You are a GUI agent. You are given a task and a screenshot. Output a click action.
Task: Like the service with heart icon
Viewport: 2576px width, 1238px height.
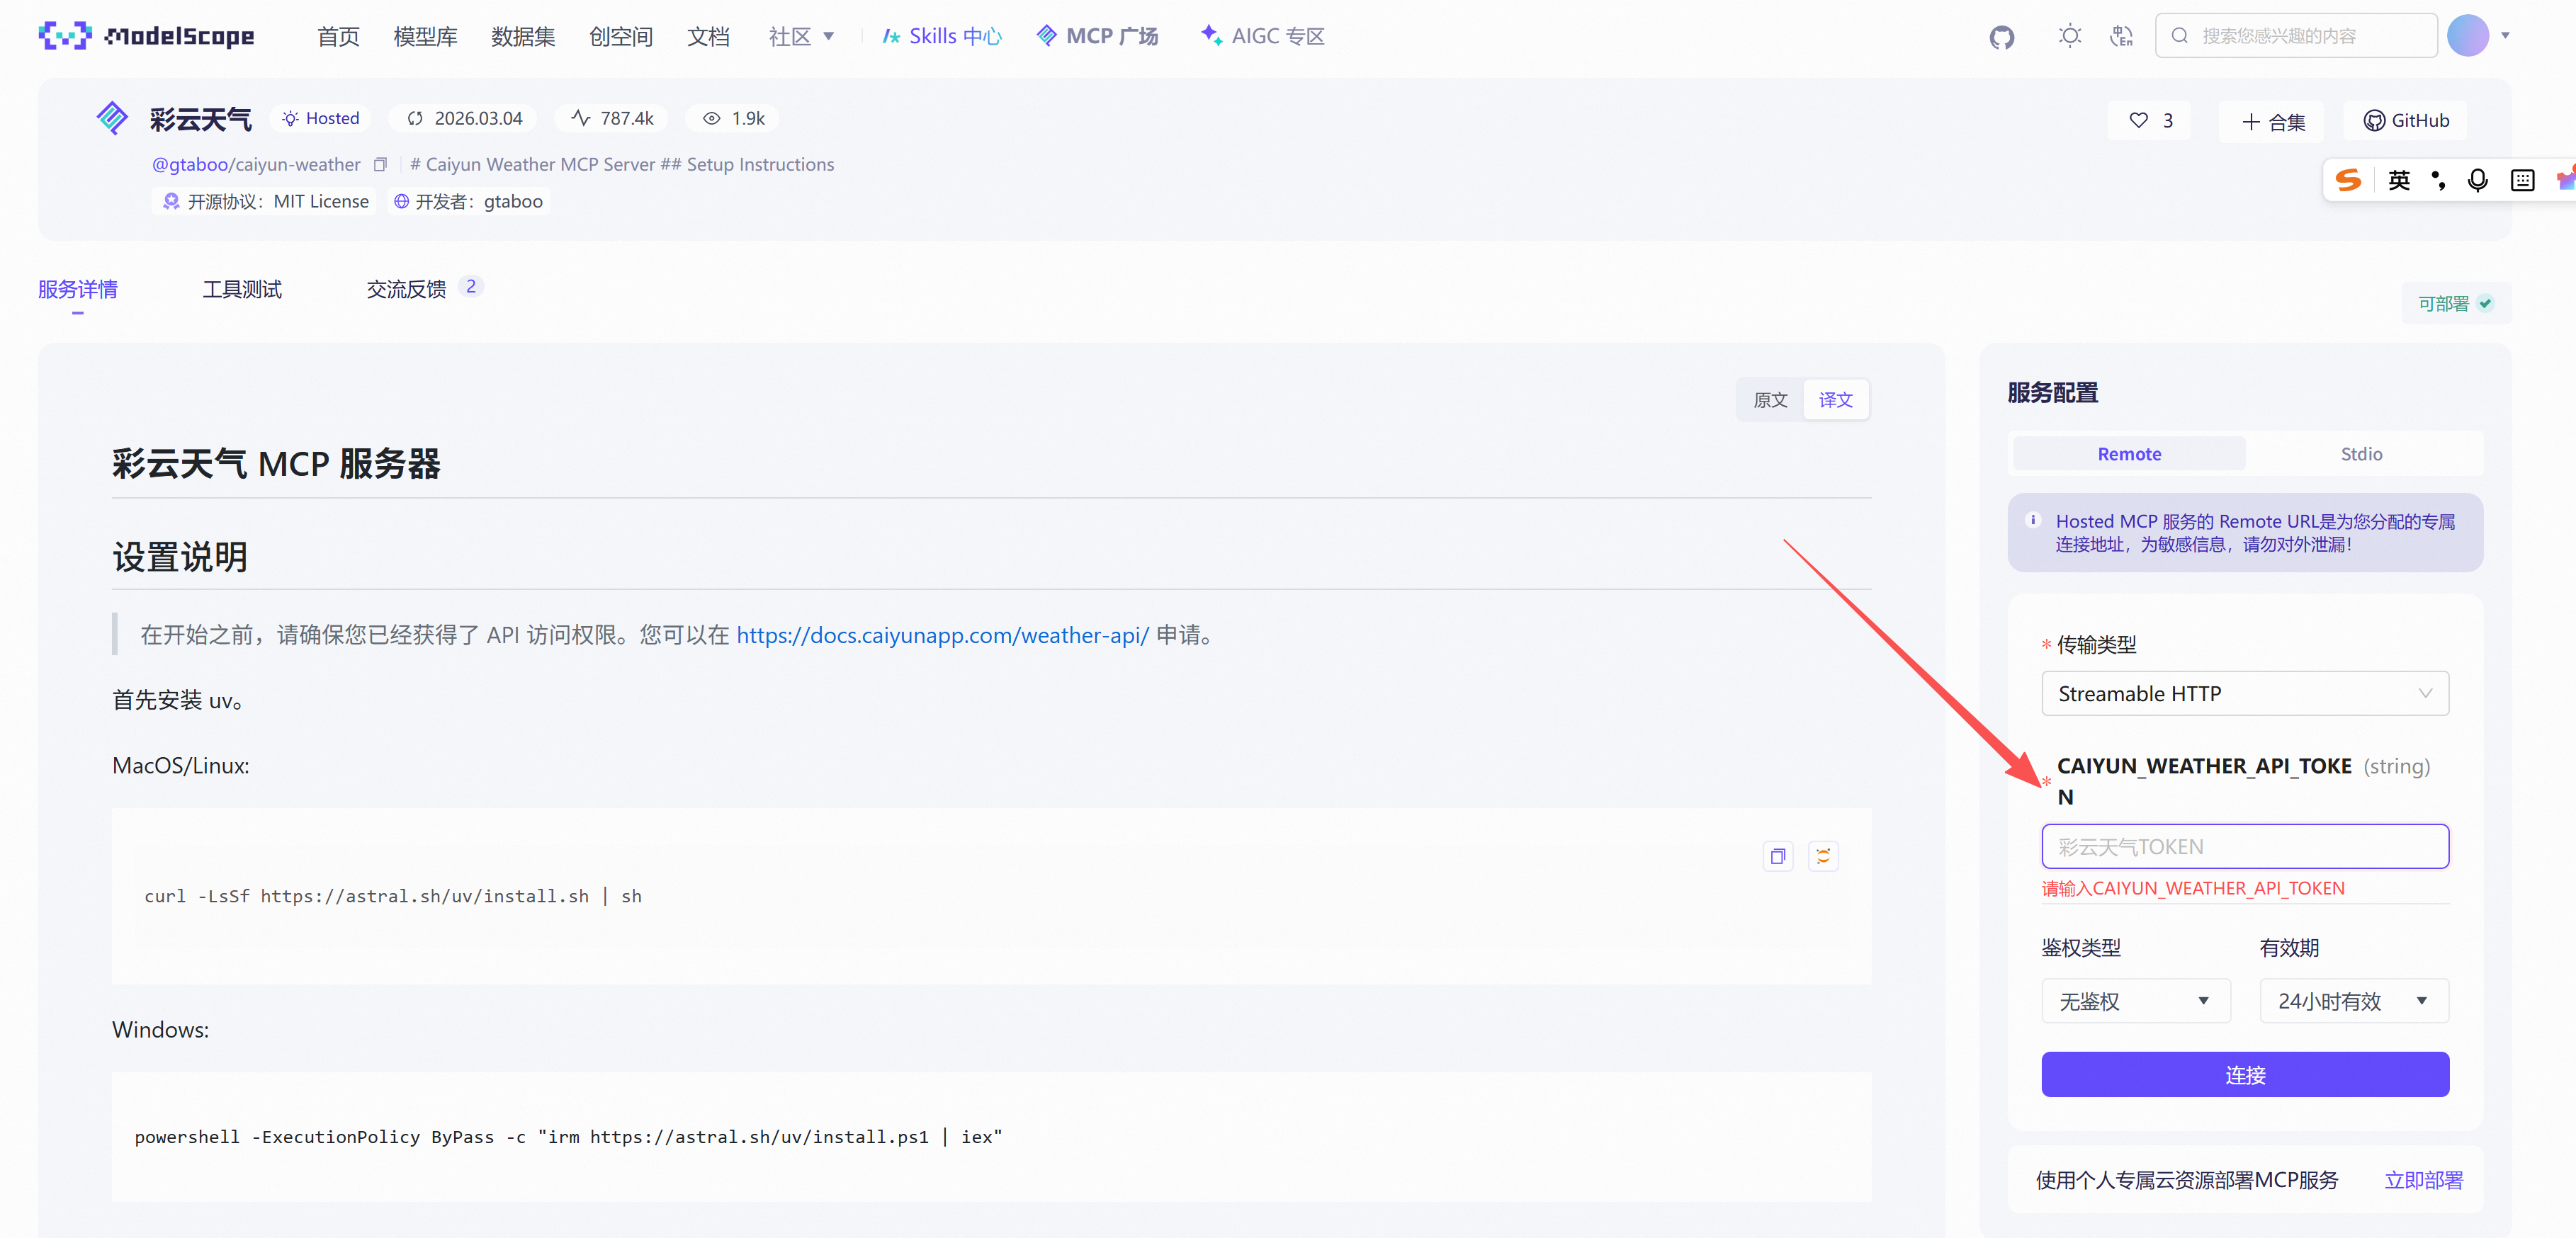pos(2139,120)
